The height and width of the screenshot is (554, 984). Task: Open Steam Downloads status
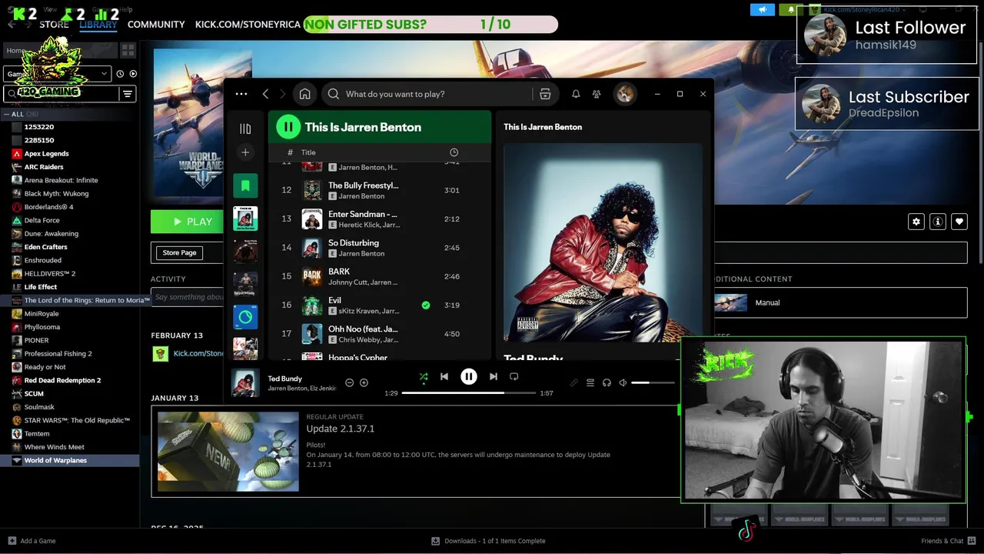point(488,541)
